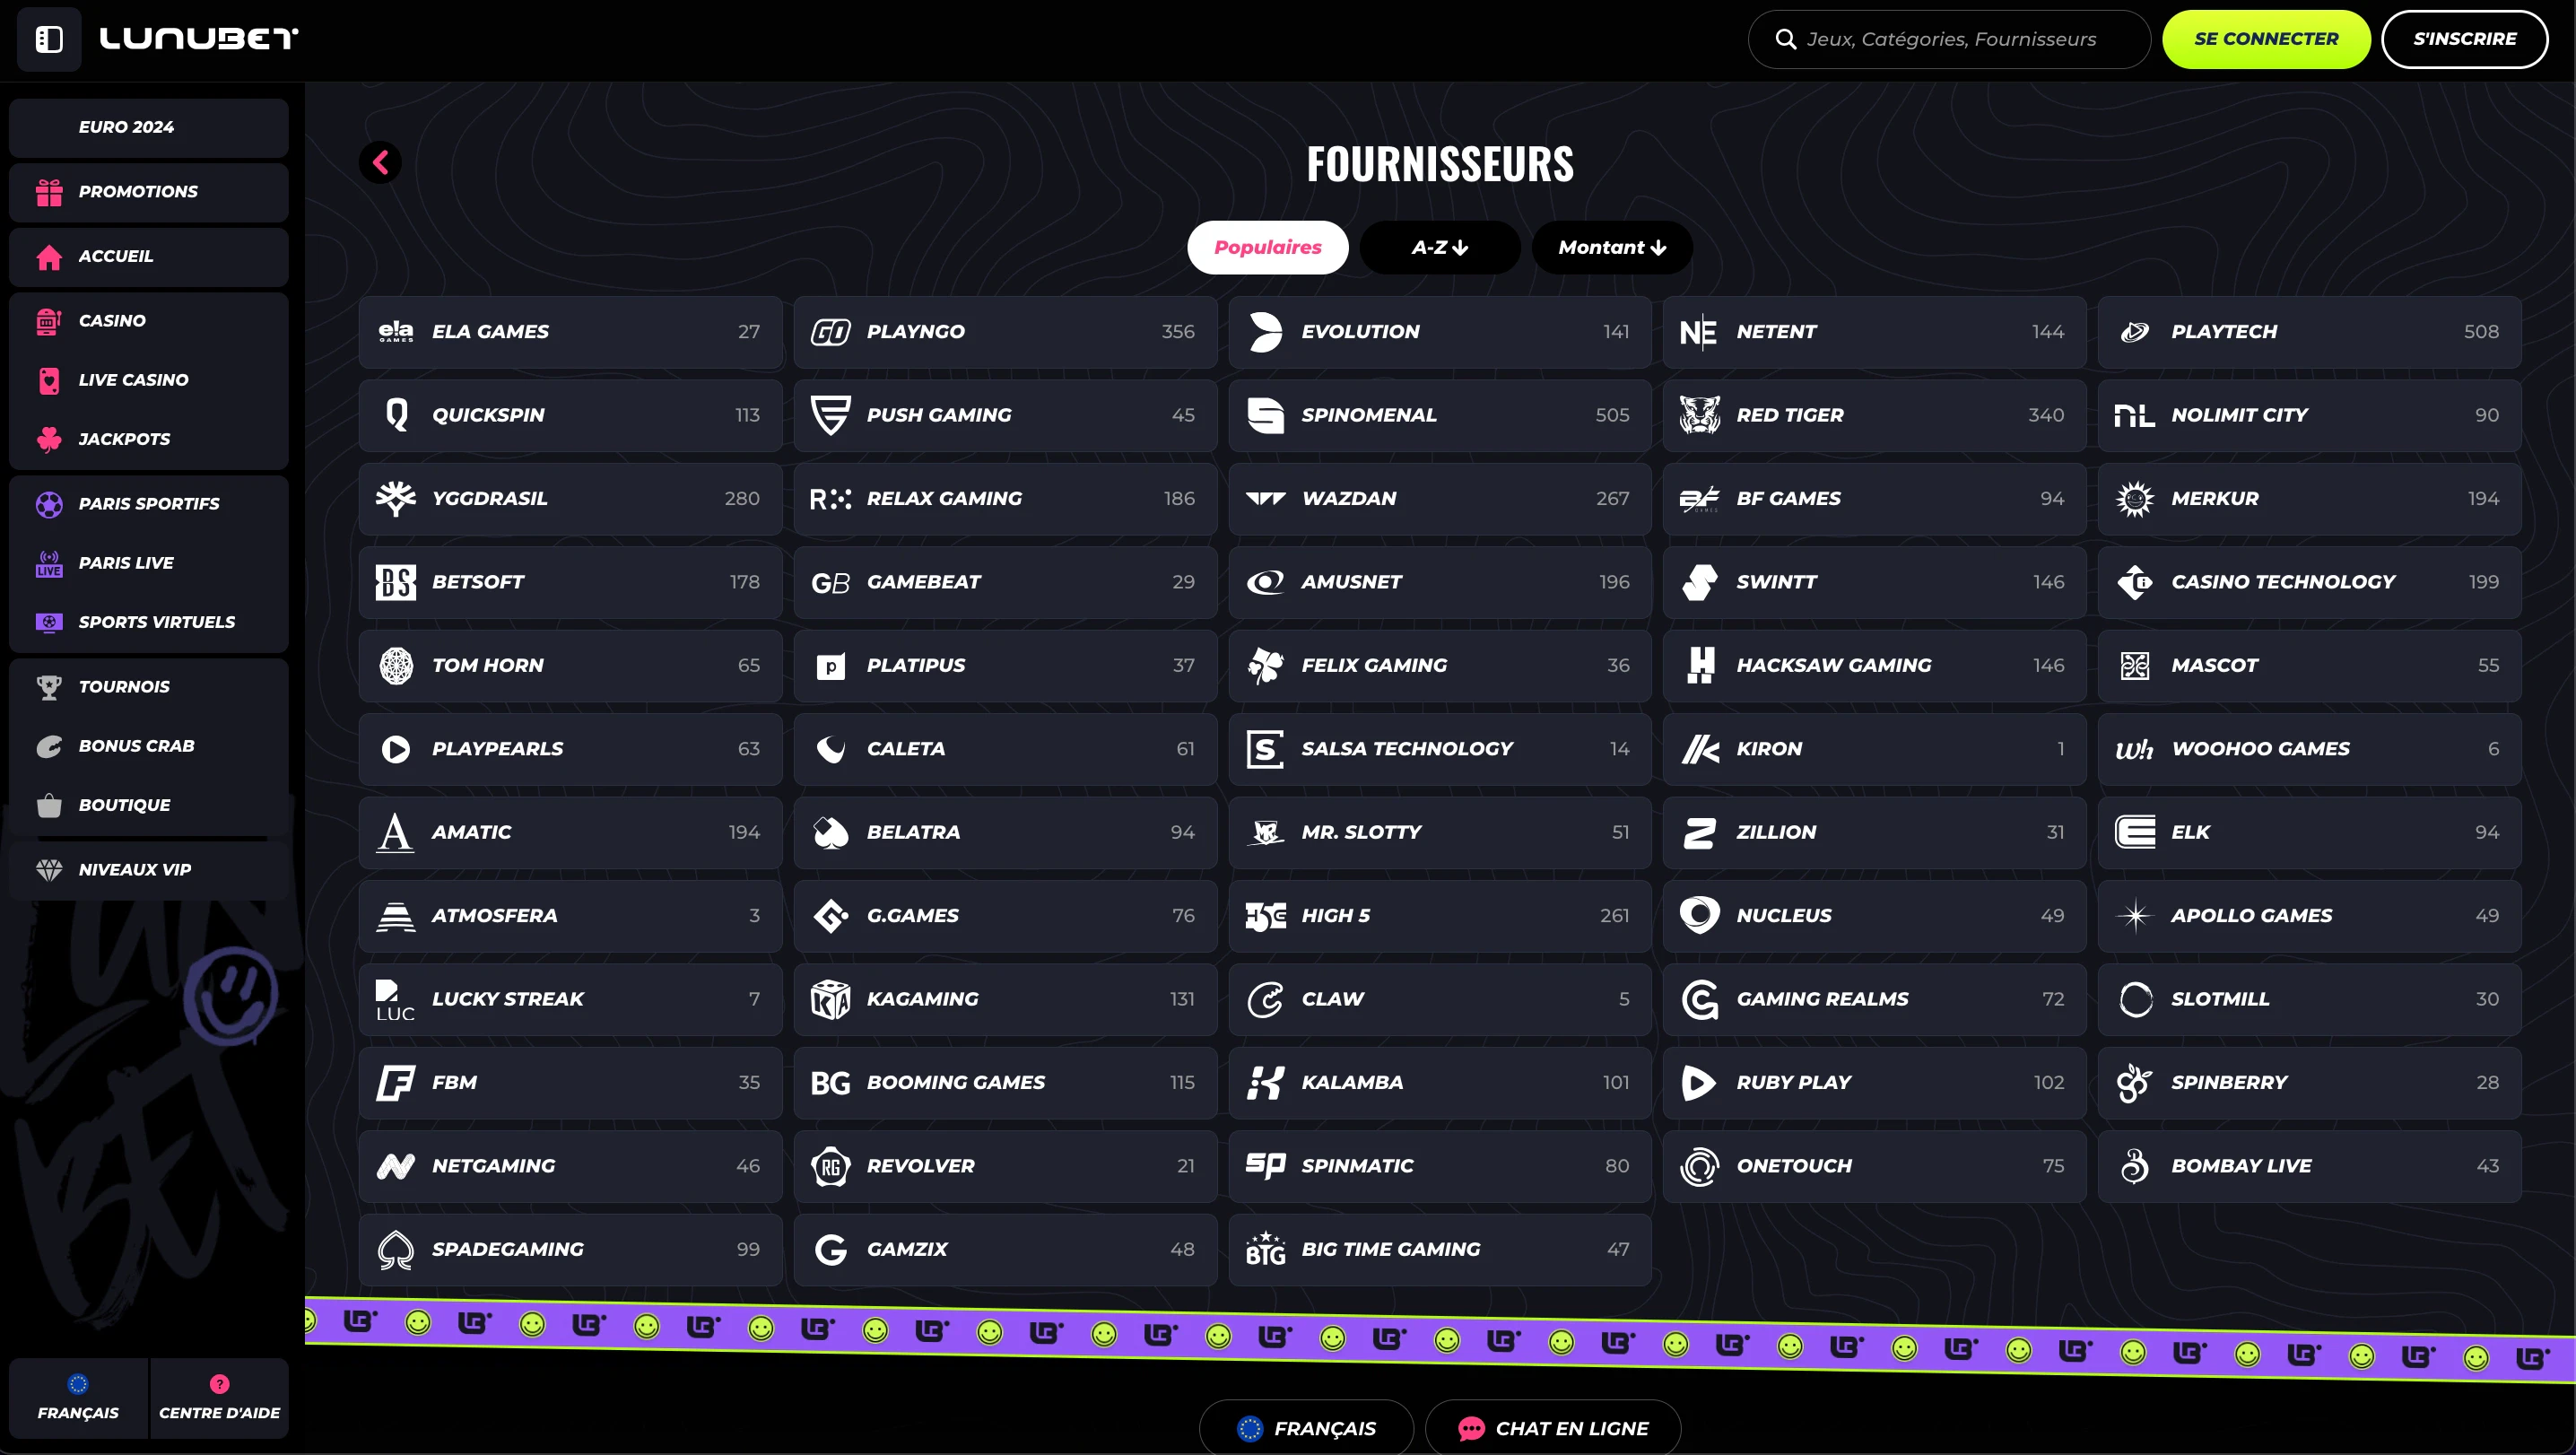Click the Lunubet logo

(199, 39)
